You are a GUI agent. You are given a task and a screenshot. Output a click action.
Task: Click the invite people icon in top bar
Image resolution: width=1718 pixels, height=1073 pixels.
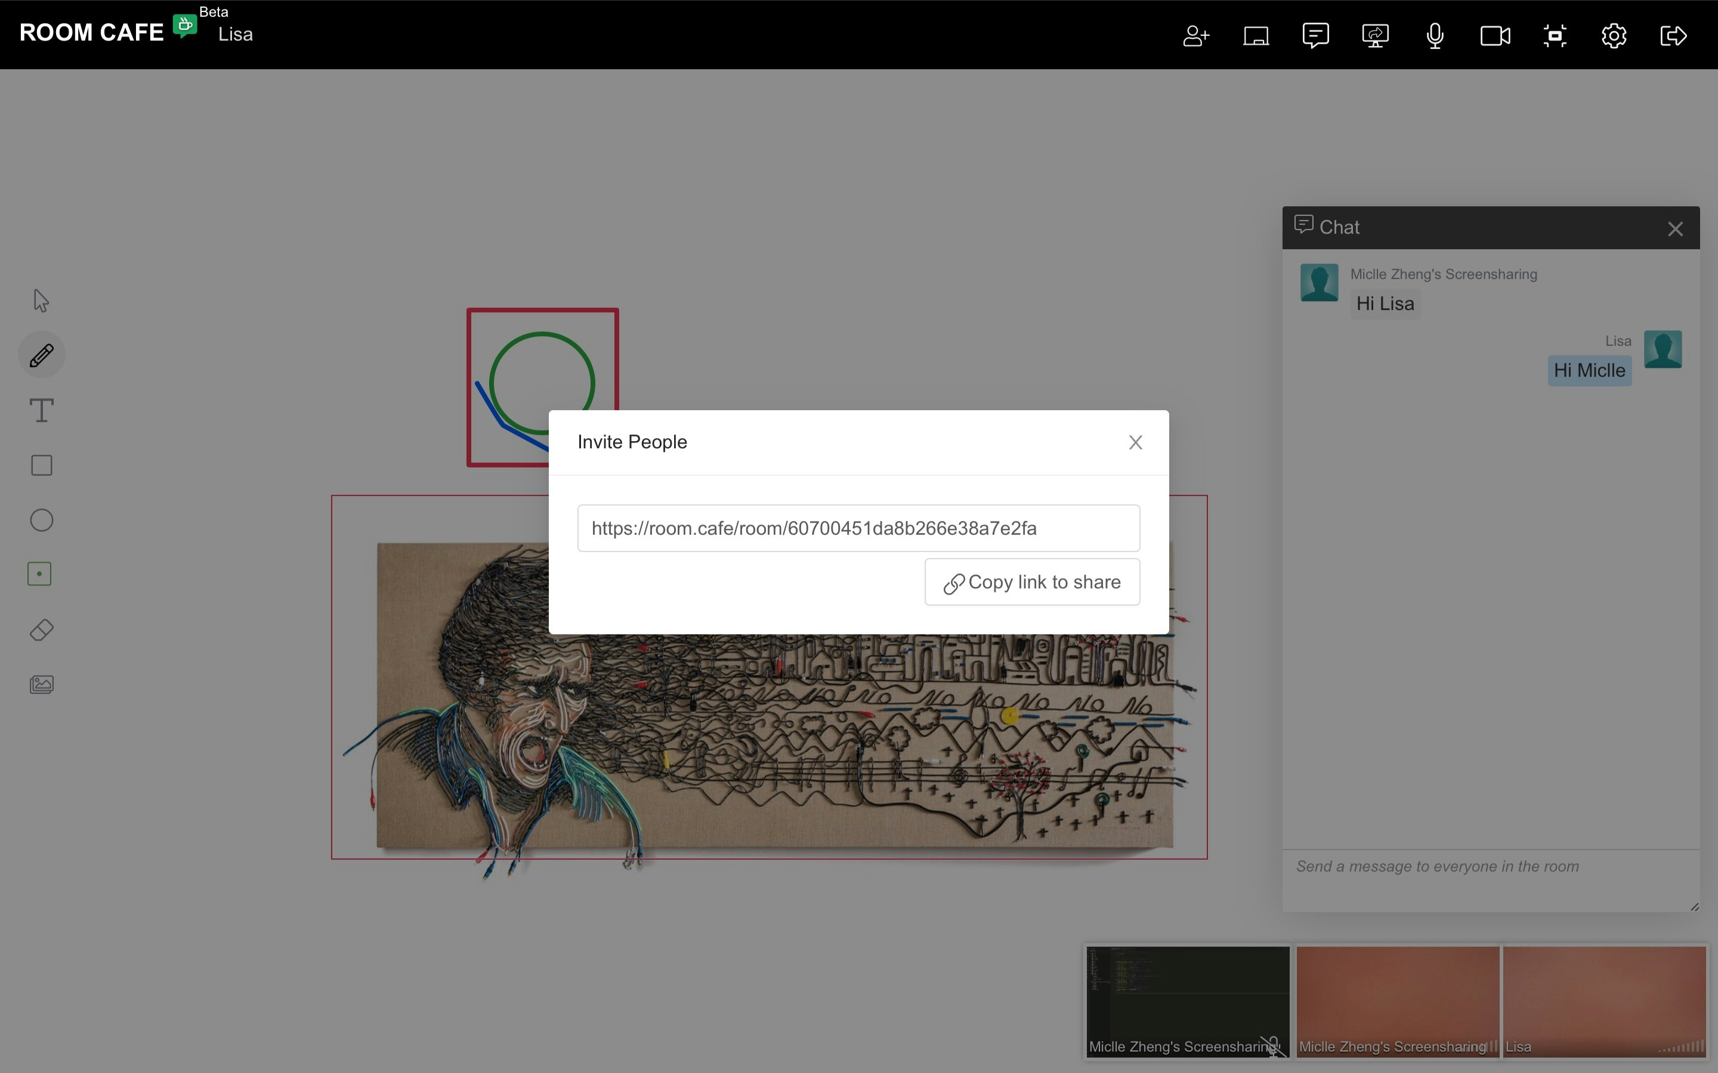click(1195, 36)
